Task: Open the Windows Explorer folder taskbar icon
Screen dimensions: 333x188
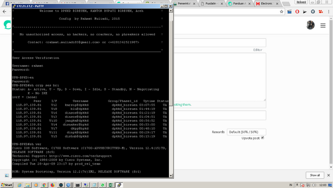Action: pos(28,185)
